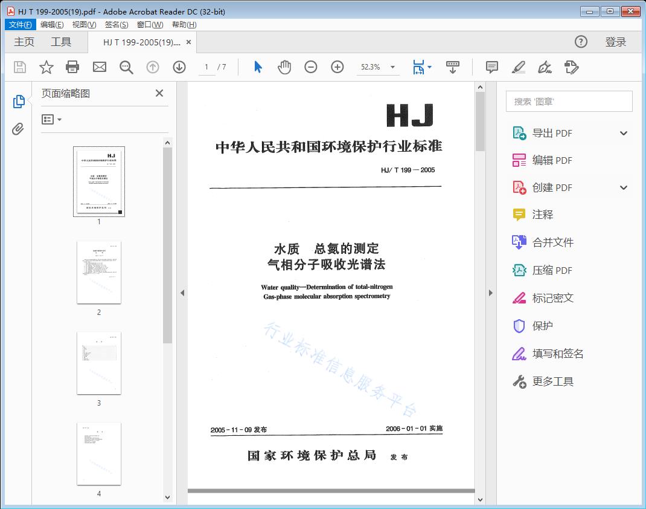Print the current PDF
The height and width of the screenshot is (509, 646).
coord(72,67)
